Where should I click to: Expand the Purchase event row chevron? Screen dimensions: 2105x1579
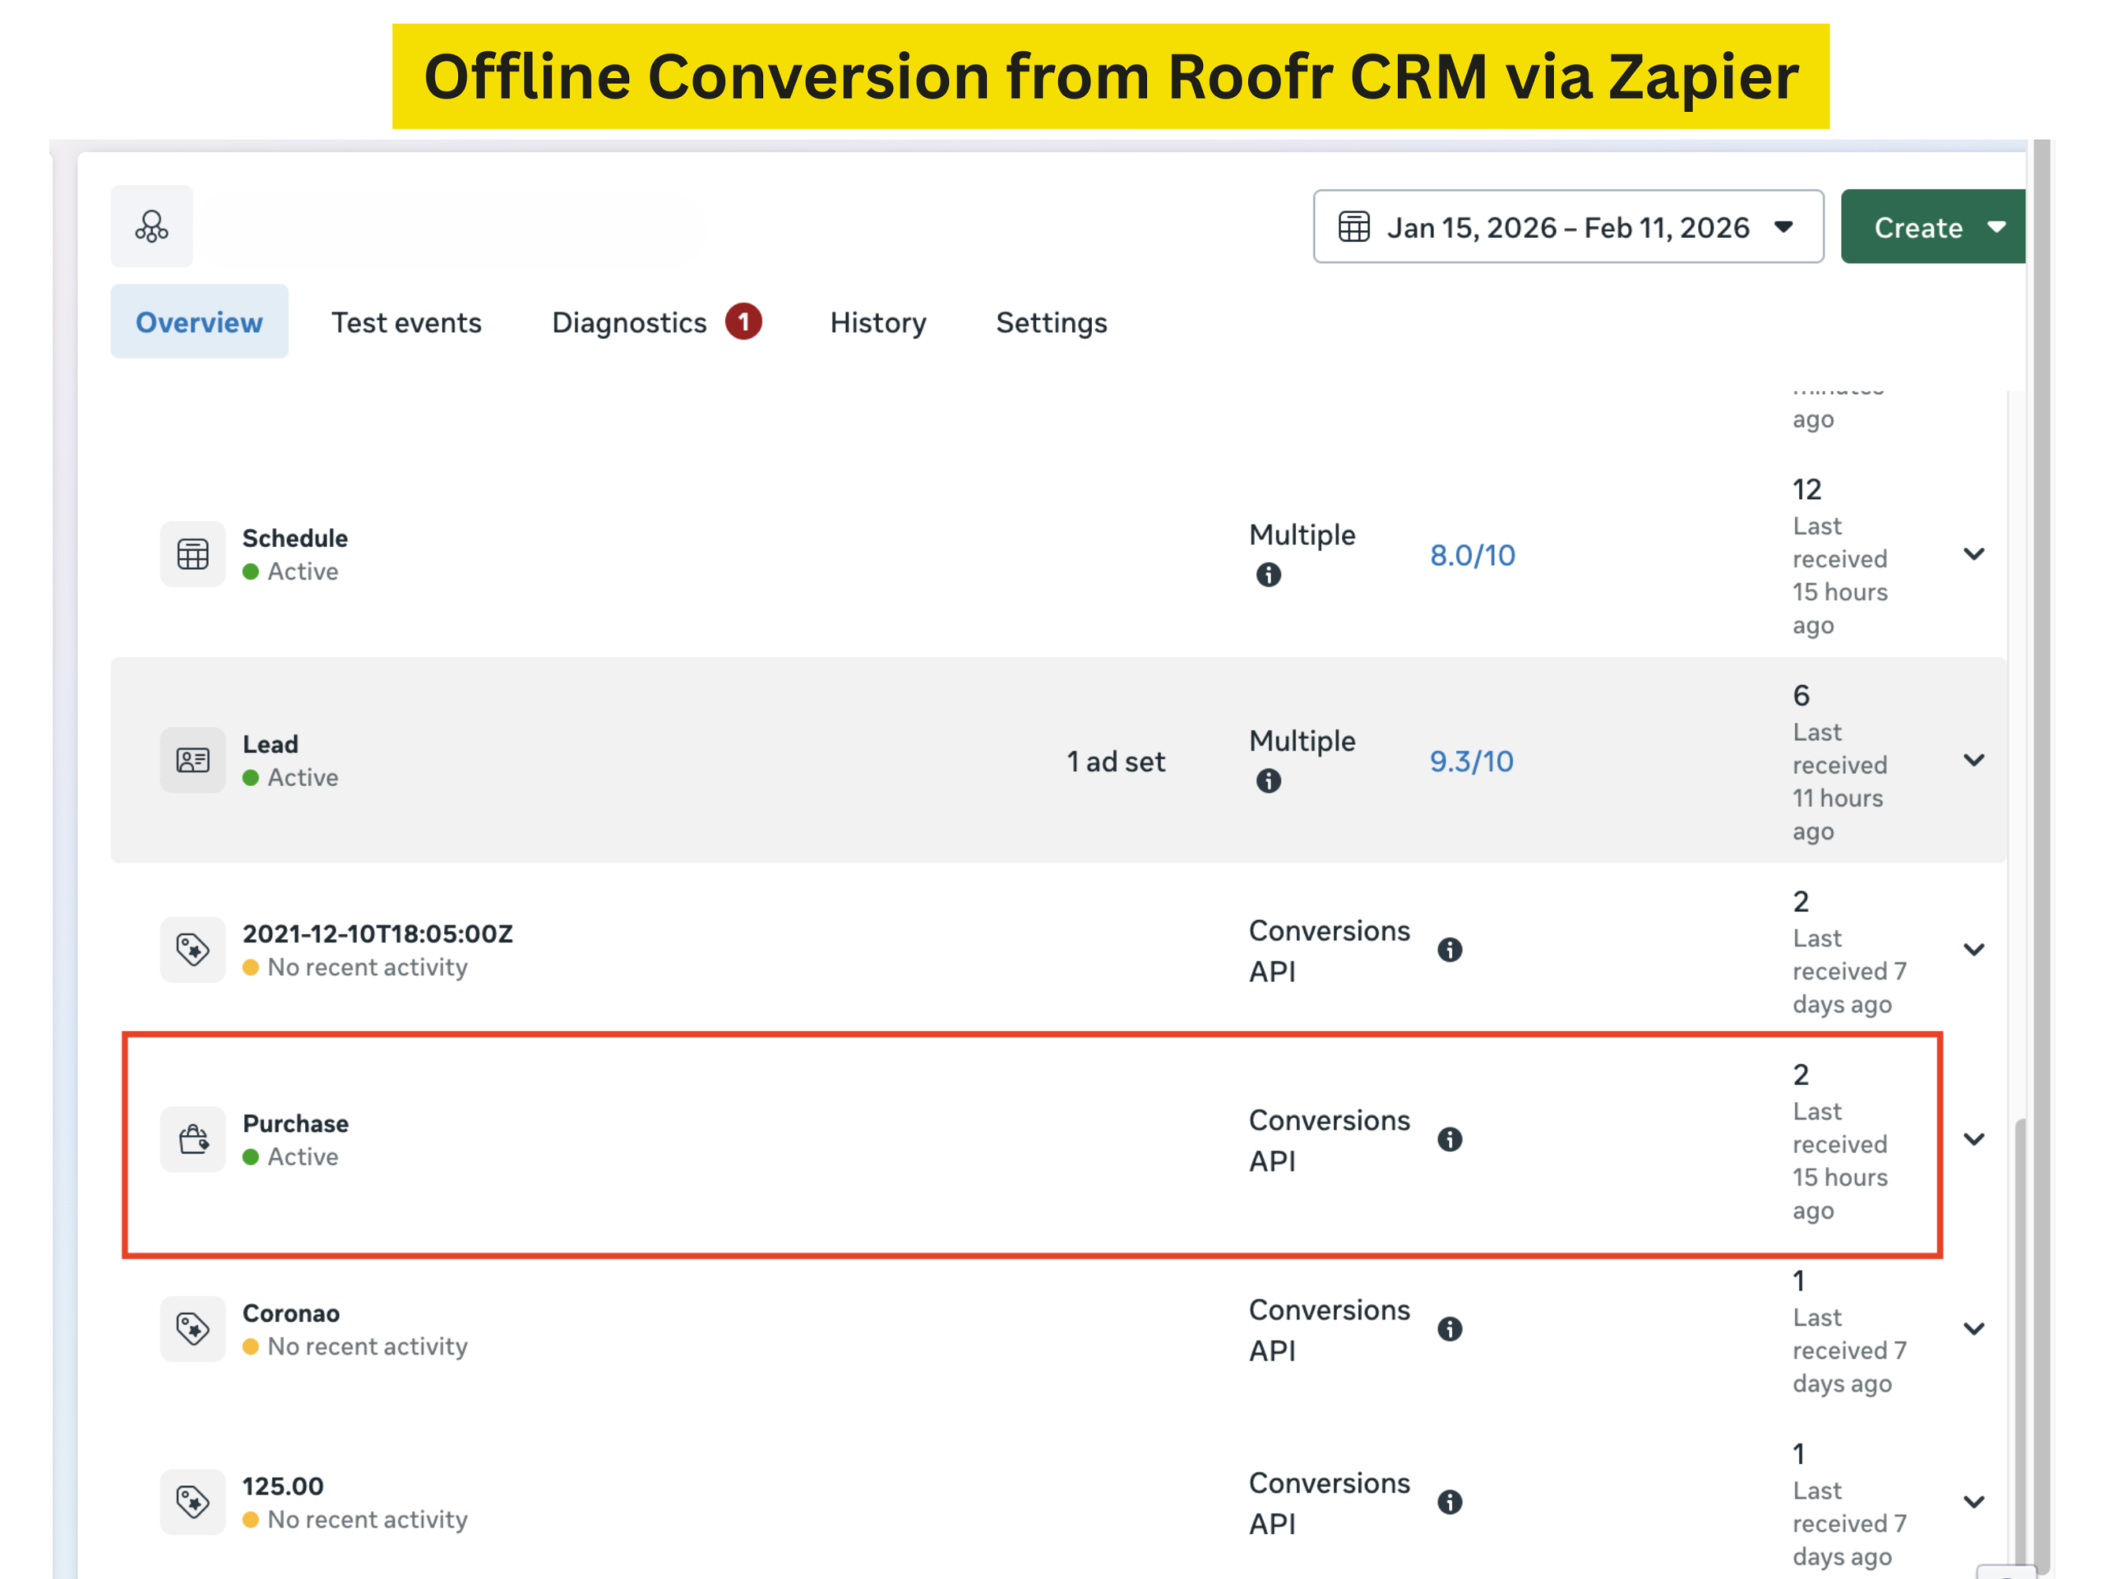[1973, 1139]
